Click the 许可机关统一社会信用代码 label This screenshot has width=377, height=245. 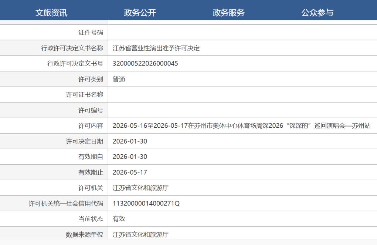[x=66, y=204]
